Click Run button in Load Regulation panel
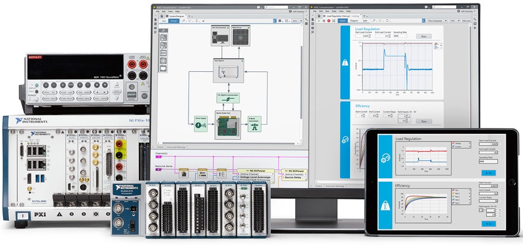 [424, 36]
